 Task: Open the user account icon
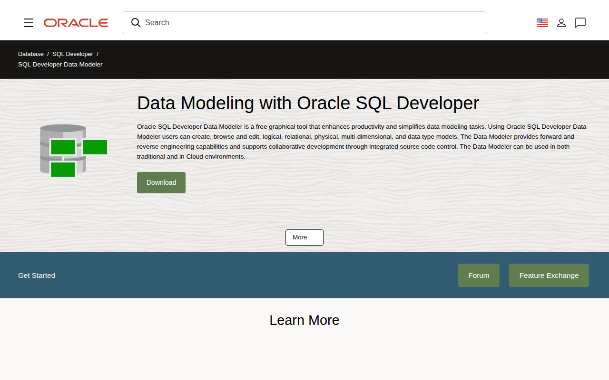click(x=561, y=23)
